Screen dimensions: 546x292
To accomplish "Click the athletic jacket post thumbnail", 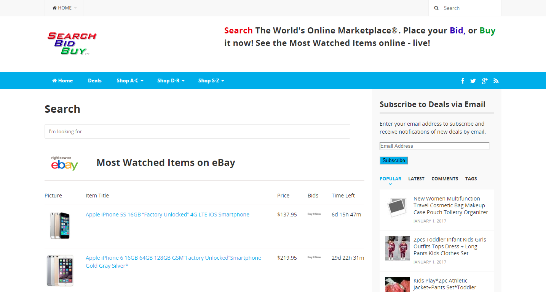I will coord(397,284).
